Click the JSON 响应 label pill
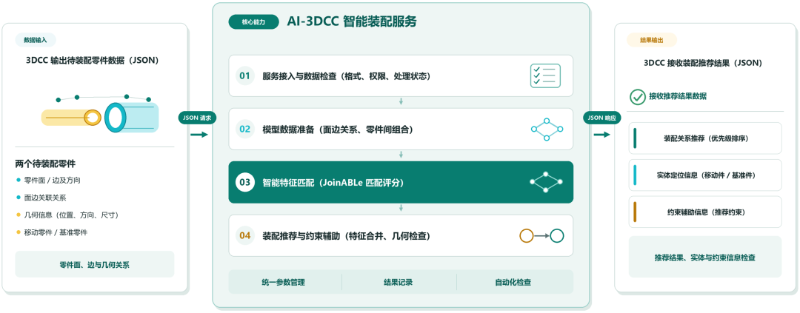The image size is (800, 313). coord(602,117)
